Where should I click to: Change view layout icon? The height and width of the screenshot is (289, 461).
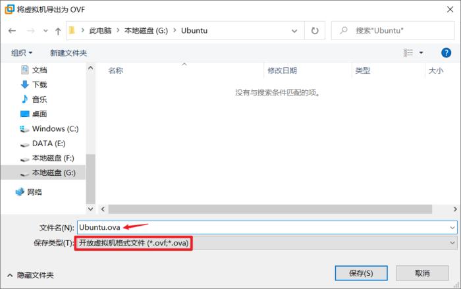point(408,53)
